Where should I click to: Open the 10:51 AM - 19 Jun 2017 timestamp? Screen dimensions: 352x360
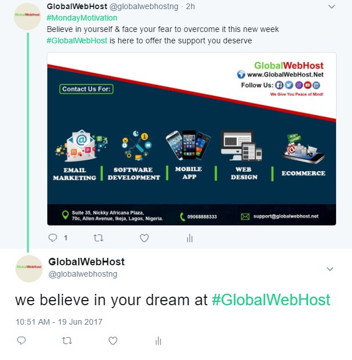[x=59, y=322]
